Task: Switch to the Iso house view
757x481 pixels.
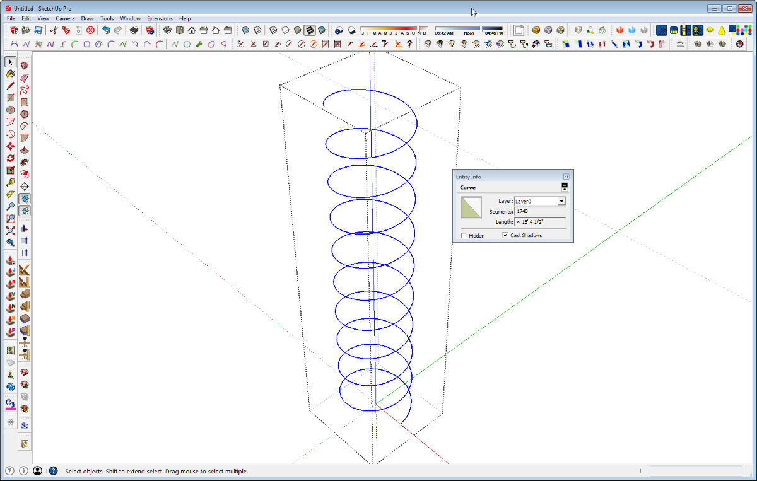Action: click(167, 30)
